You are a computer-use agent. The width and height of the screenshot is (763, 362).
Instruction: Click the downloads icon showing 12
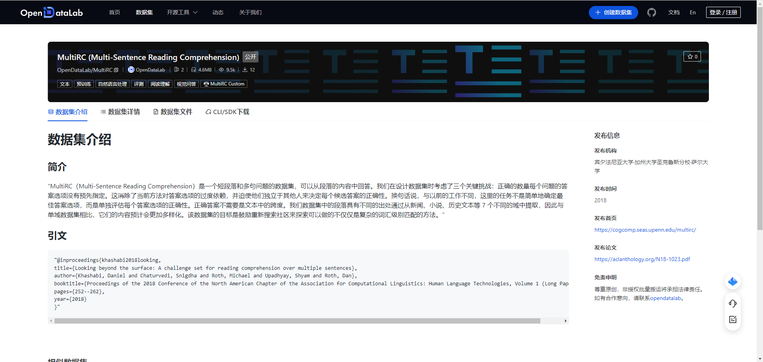[x=245, y=70]
